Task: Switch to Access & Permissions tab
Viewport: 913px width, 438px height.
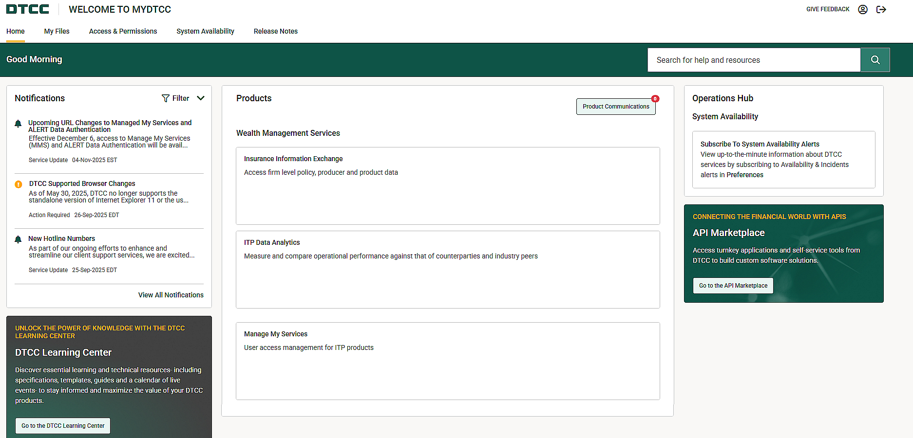Action: (x=123, y=31)
